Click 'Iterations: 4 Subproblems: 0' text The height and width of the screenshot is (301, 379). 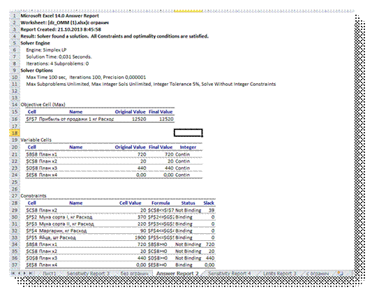pos(57,64)
